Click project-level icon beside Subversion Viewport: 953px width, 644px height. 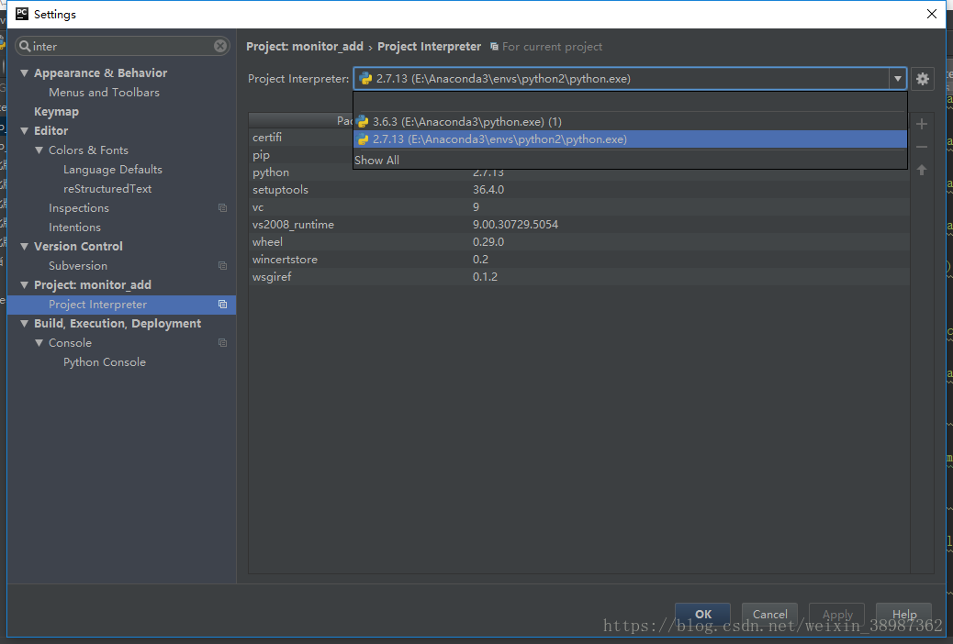222,265
